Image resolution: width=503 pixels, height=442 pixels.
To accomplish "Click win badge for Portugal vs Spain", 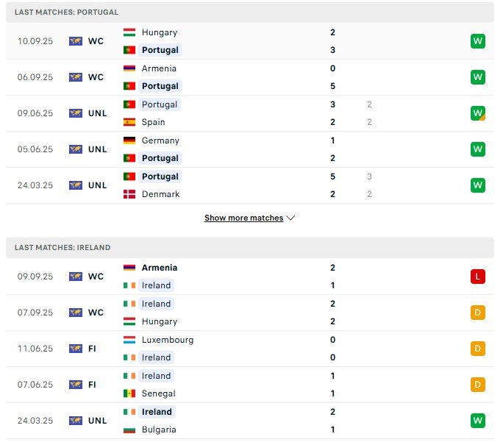I will pos(478,113).
